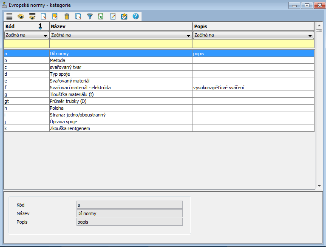The image size is (326, 247).
Task: Open the funnel filter tool
Action: click(x=90, y=17)
